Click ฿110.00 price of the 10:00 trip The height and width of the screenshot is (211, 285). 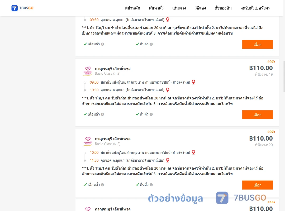(x=261, y=138)
